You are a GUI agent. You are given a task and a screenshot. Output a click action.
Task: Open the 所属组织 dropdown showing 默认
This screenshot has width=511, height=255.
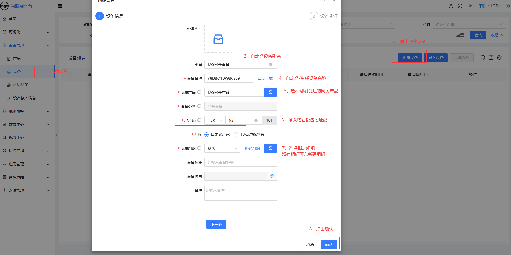coord(222,148)
